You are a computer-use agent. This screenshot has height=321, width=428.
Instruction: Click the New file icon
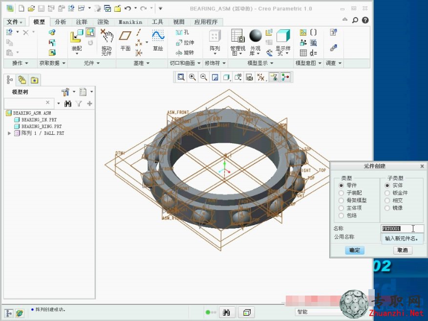pyautogui.click(x=21, y=8)
